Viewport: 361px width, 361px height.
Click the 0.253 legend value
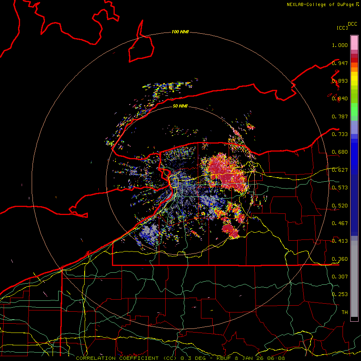(340, 294)
